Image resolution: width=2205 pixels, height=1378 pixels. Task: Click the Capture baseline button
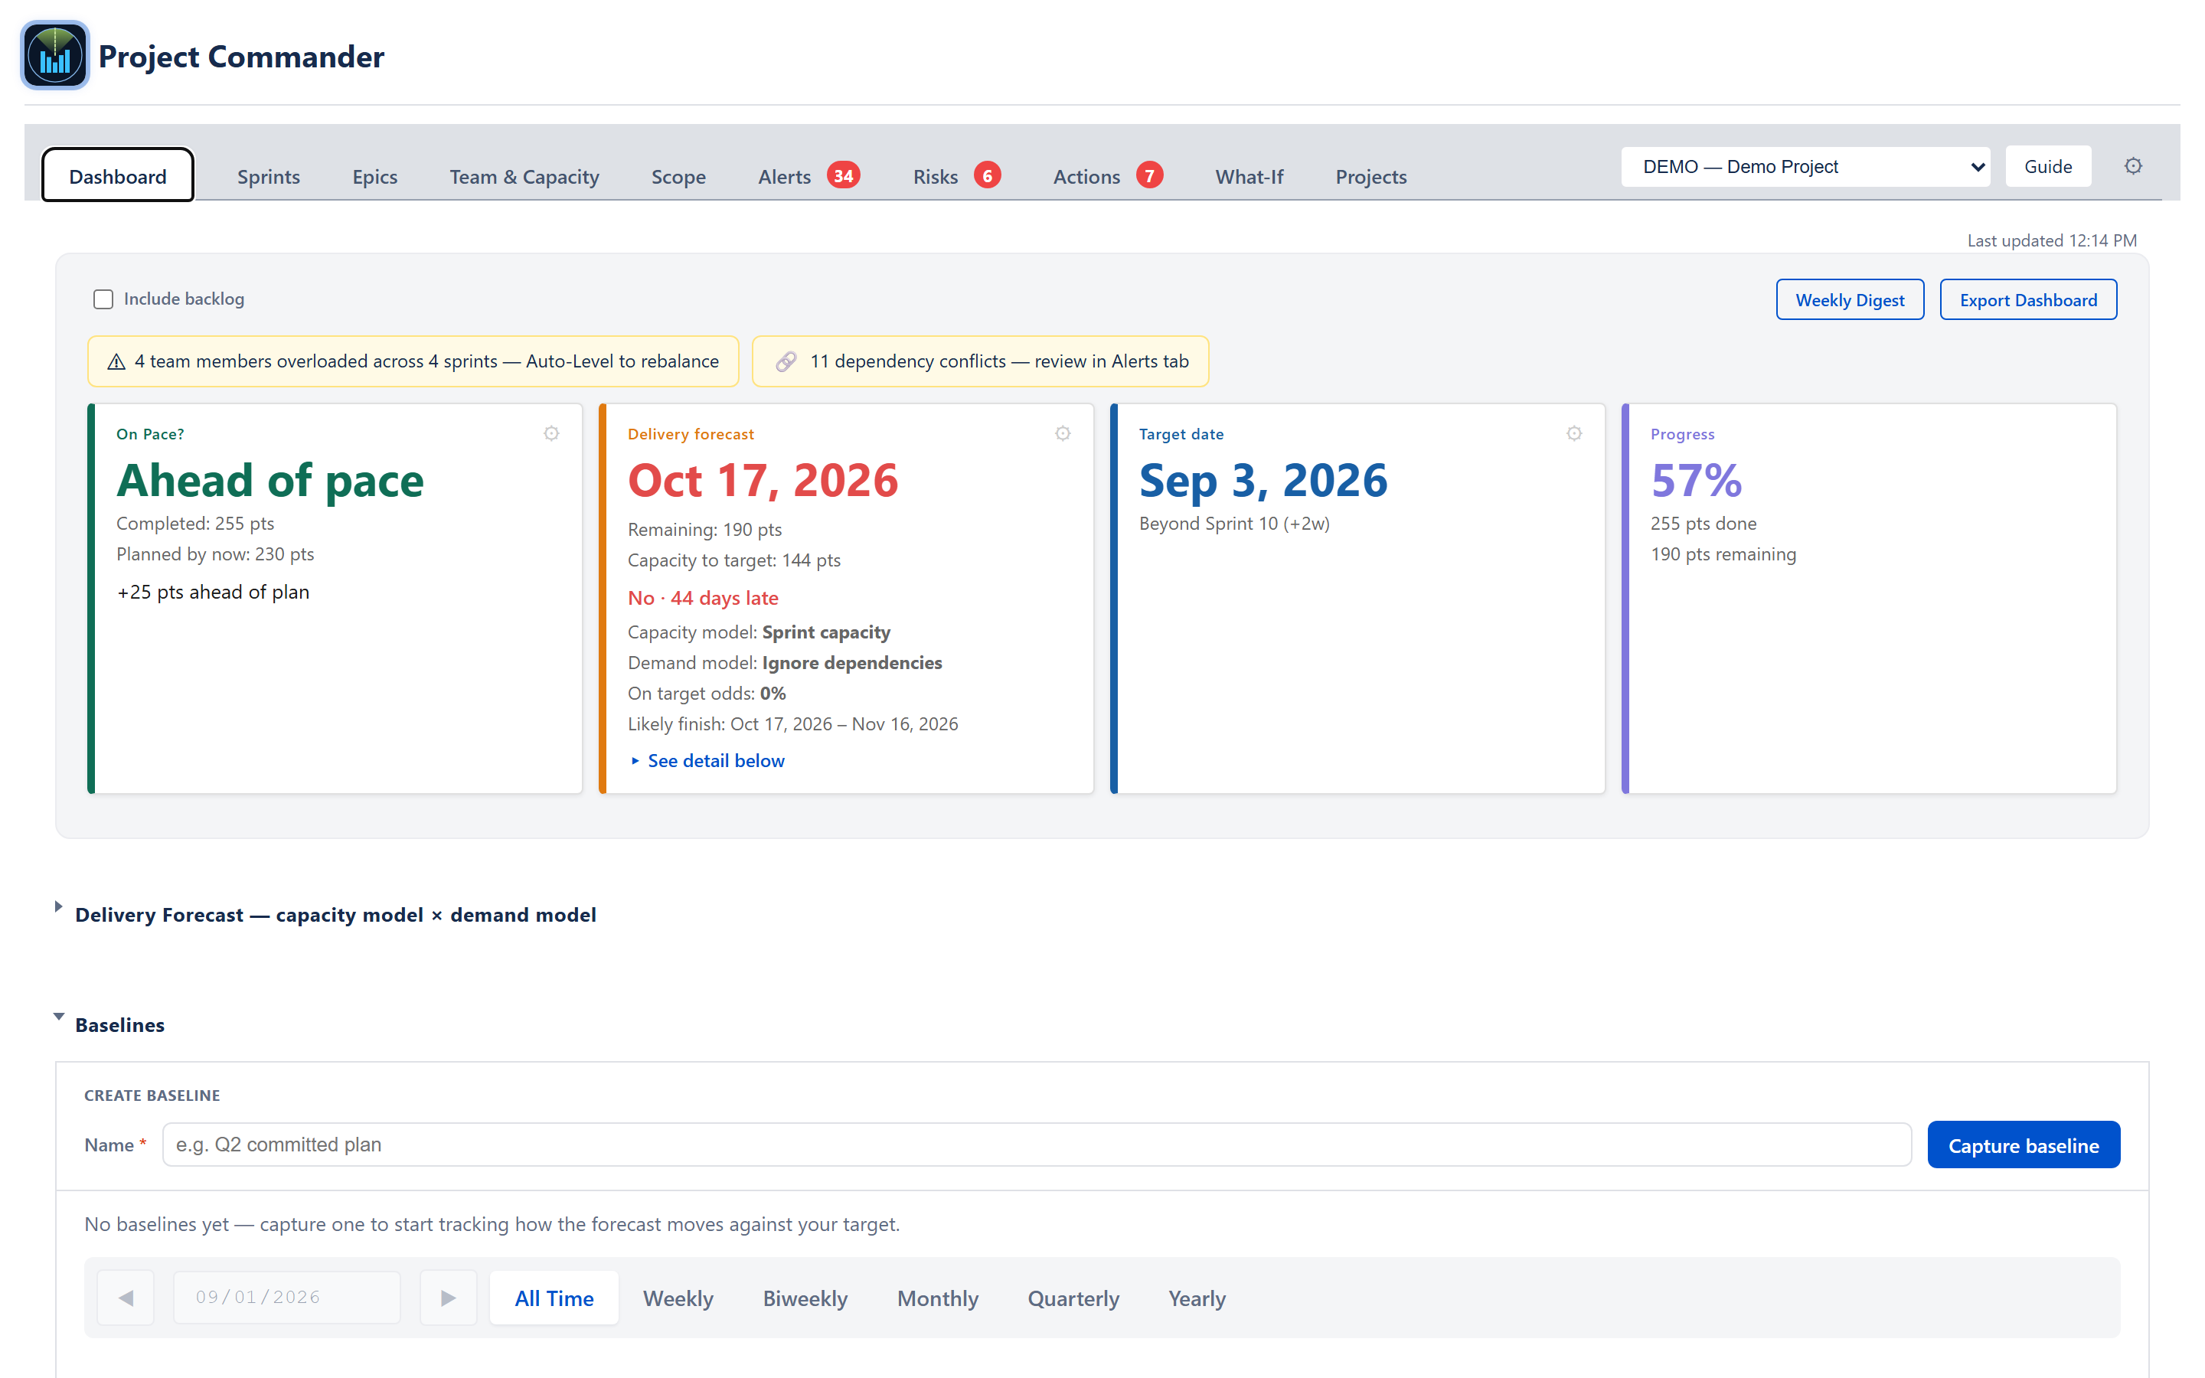point(2023,1145)
